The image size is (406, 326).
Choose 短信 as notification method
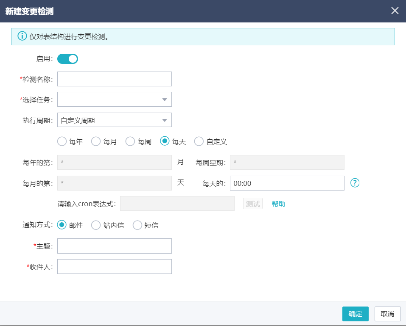point(137,225)
